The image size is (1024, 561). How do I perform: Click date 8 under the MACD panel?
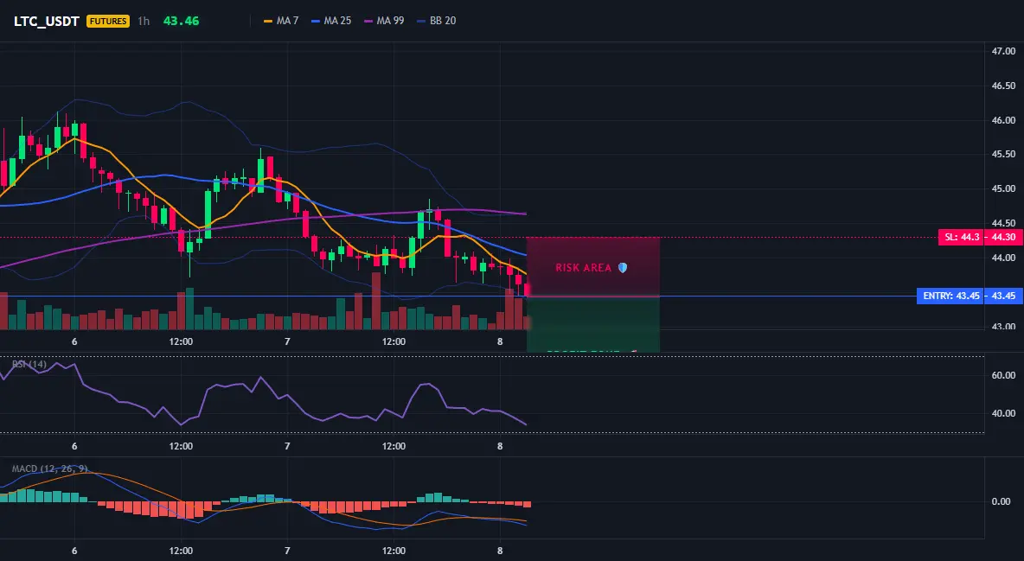click(500, 551)
